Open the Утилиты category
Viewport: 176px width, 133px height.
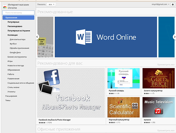12,92
